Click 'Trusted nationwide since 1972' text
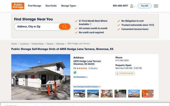Viewport: 170px width, 106px height. (x=138, y=25)
